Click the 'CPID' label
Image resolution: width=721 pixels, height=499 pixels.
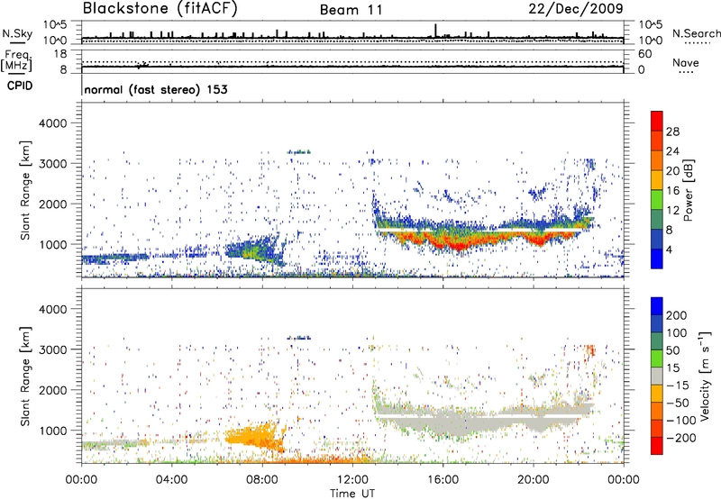(x=20, y=86)
